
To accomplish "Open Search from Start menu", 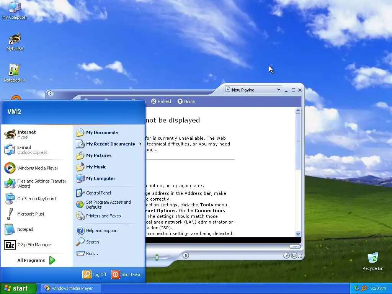I will coord(109,242).
